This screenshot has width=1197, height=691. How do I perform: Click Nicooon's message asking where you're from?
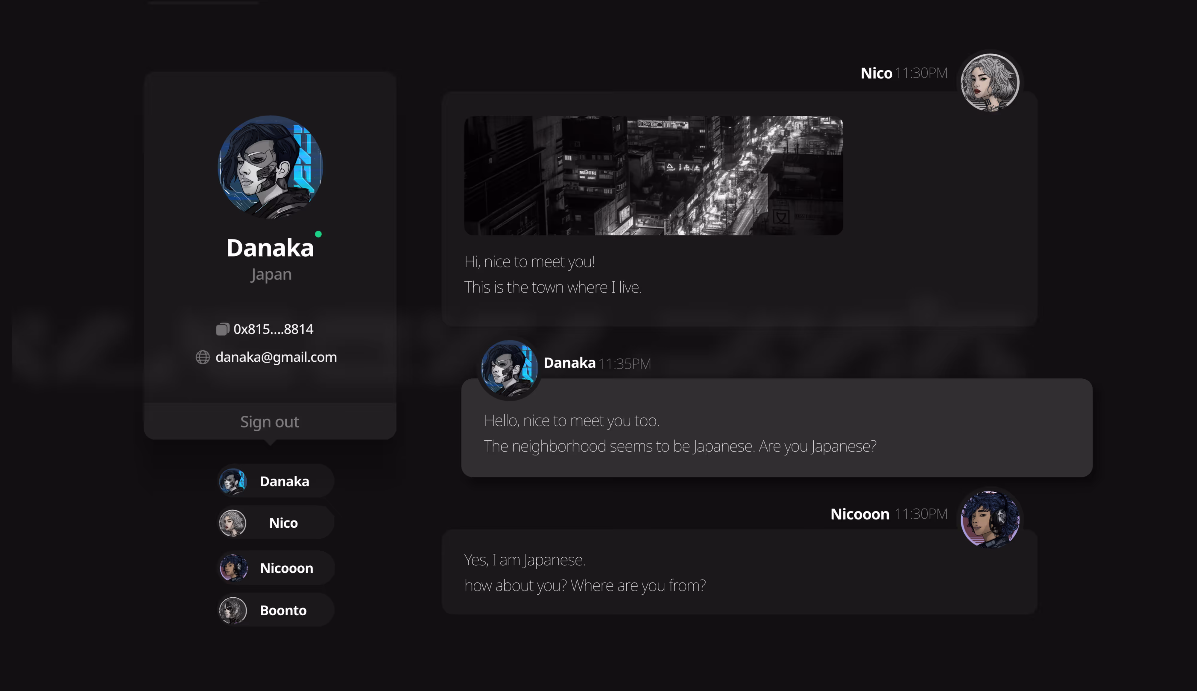coord(739,572)
